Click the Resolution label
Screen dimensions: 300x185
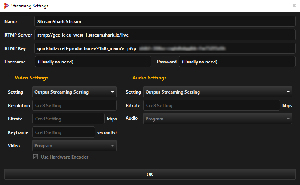pyautogui.click(x=19, y=106)
